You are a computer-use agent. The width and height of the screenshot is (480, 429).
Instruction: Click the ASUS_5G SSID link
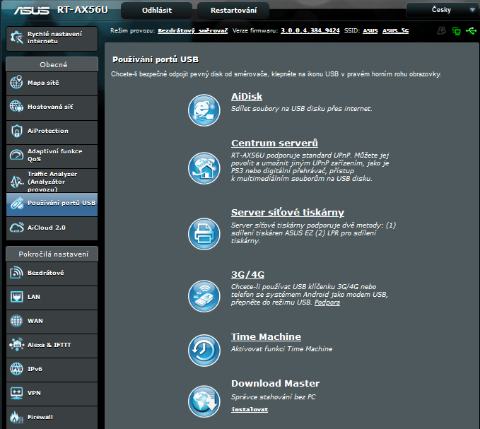tap(395, 31)
